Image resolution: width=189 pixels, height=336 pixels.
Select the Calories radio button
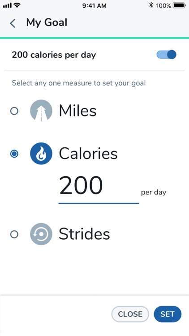[x=14, y=154]
